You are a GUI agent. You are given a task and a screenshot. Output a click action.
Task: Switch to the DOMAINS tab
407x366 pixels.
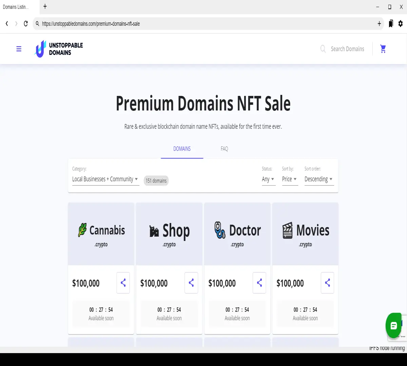182,149
